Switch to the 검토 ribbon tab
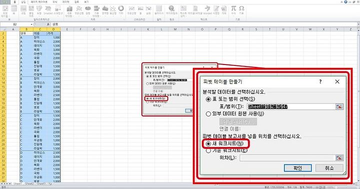360x189 pixels. tap(76, 2)
